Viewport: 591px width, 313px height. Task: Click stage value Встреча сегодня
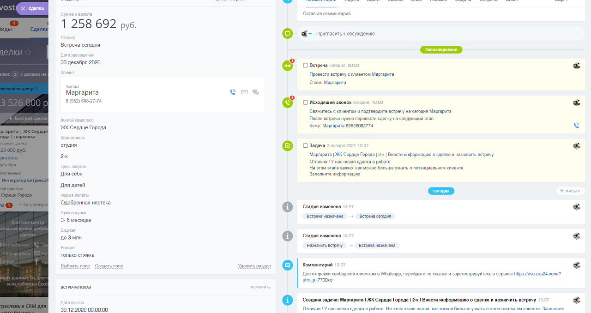80,45
